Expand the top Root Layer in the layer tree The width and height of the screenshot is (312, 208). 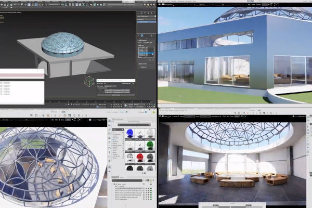(x=114, y=184)
